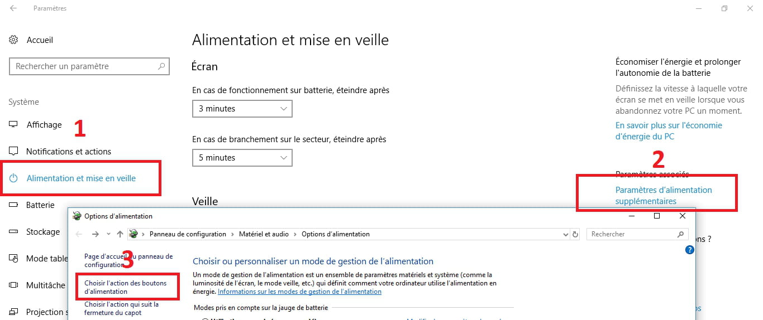Open the Stockage icon in sidebar
The image size is (763, 320).
coord(13,232)
